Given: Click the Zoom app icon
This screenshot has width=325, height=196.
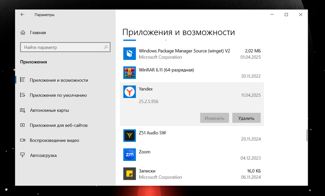Looking at the screenshot, I should [129, 155].
